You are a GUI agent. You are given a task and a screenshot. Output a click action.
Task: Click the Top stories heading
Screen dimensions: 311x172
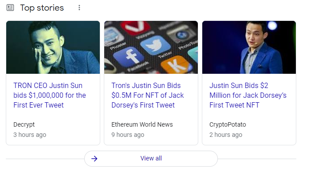coord(42,8)
